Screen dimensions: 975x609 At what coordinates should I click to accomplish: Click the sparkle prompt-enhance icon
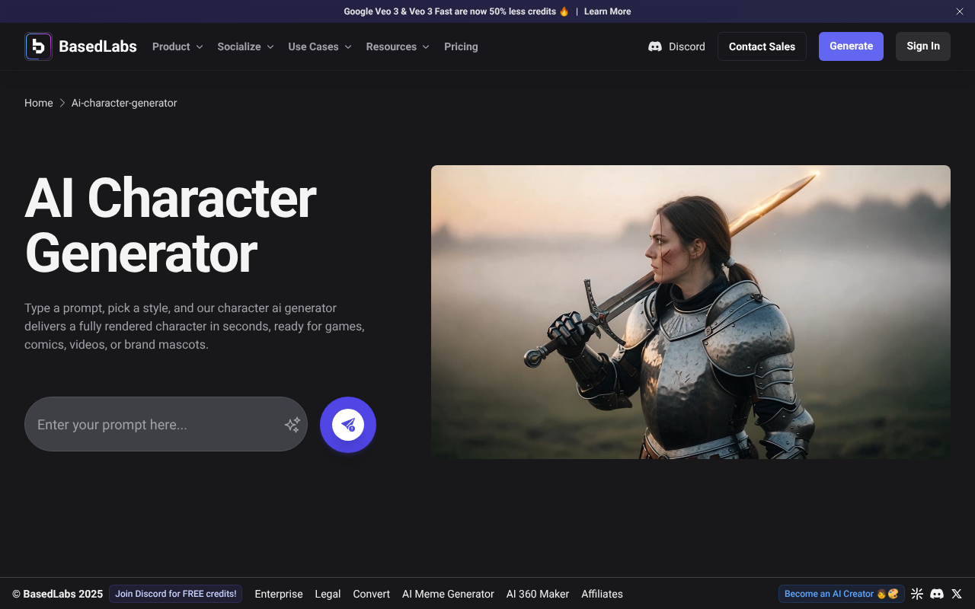point(292,424)
